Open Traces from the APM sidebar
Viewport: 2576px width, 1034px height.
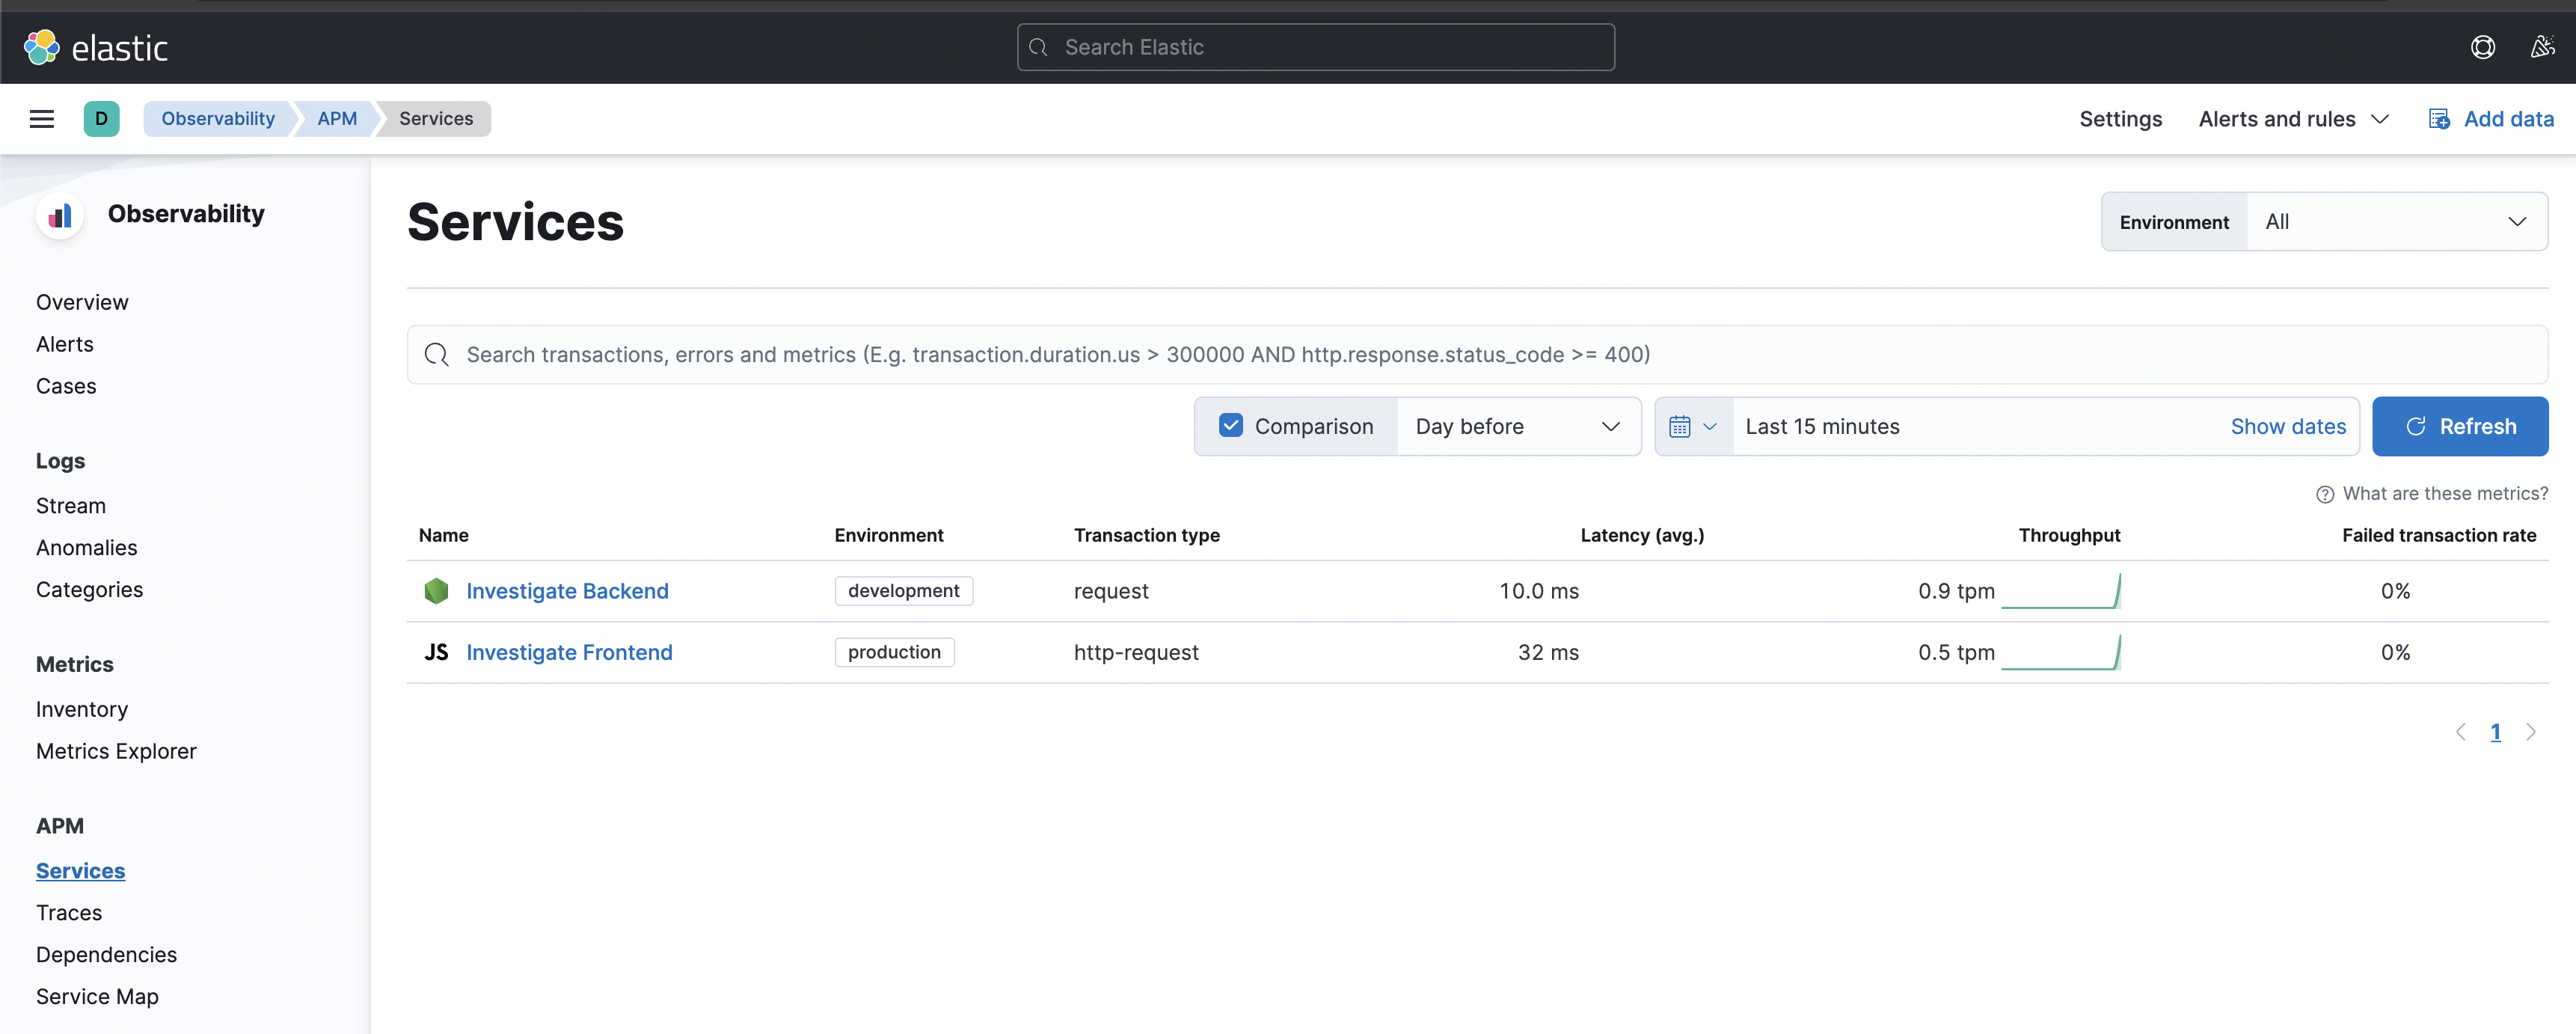[x=68, y=912]
